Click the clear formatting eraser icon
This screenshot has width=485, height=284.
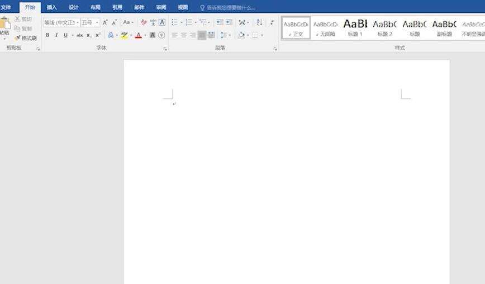pos(144,22)
